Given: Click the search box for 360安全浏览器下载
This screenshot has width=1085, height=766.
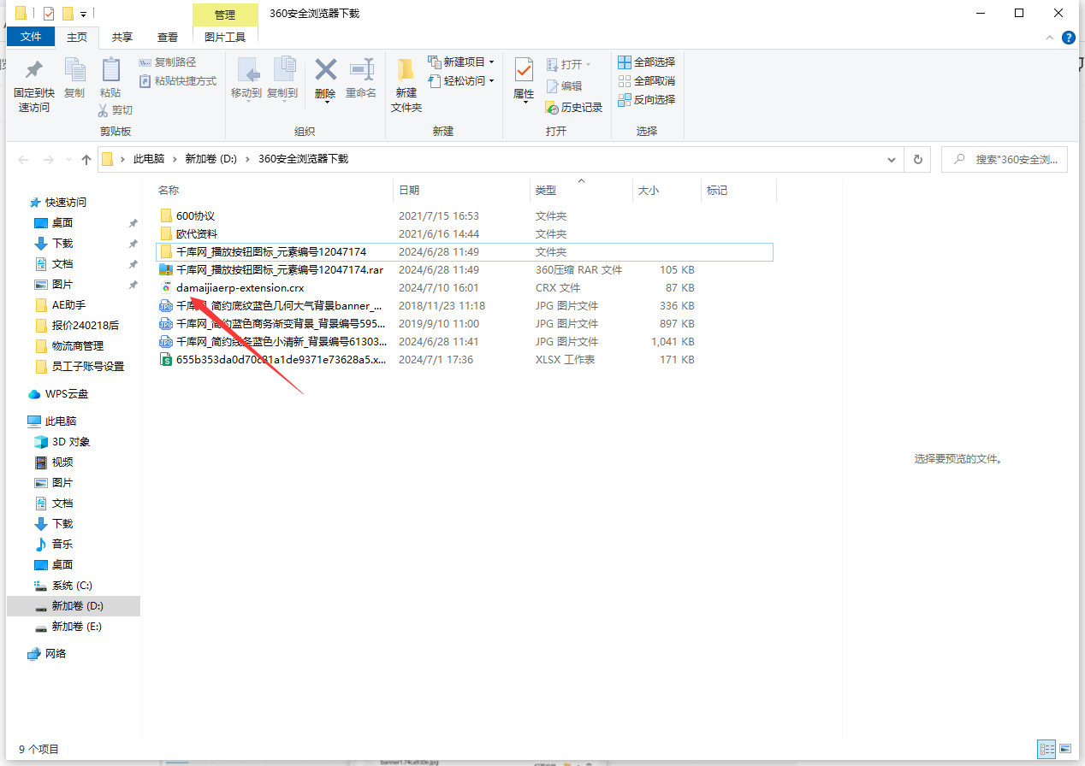Looking at the screenshot, I should [x=1005, y=159].
